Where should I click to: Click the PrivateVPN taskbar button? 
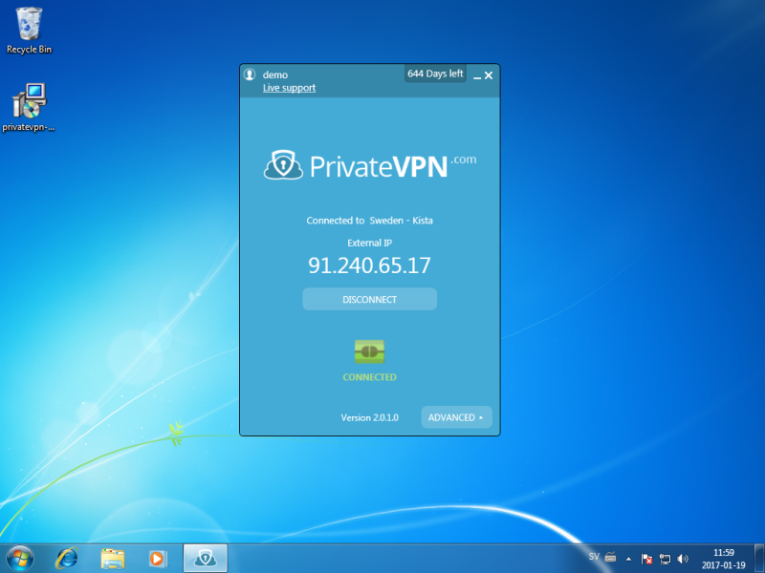(205, 557)
